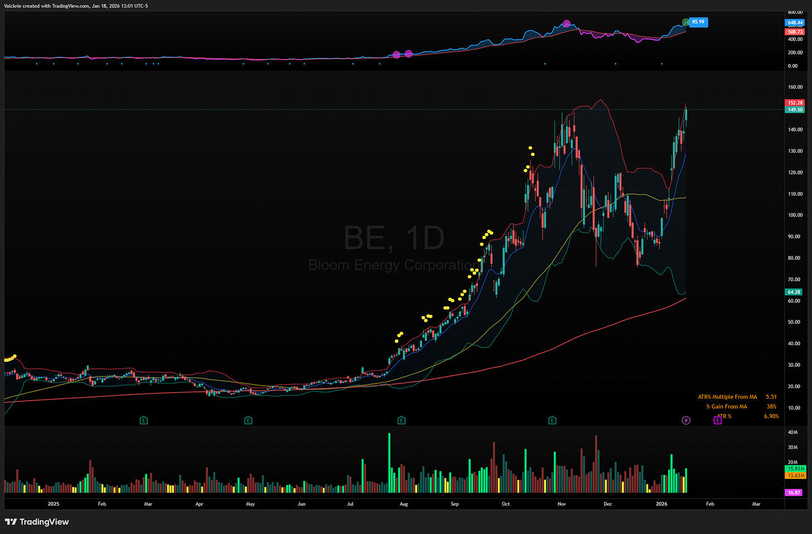This screenshot has height=534, width=812.
Task: Click the green dot beside RS 99
Action: (x=686, y=22)
